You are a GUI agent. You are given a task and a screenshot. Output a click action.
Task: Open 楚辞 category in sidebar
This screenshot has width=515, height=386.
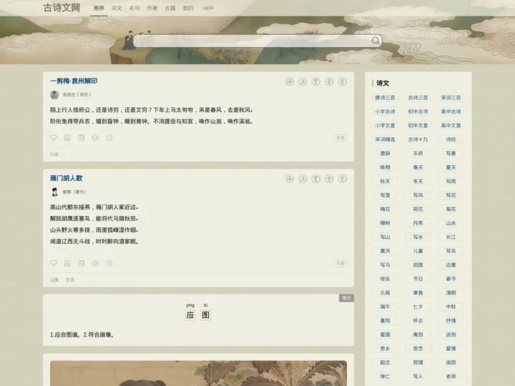pyautogui.click(x=385, y=153)
